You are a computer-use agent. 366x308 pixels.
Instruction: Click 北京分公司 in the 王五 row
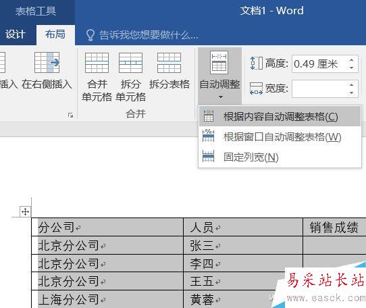click(107, 281)
